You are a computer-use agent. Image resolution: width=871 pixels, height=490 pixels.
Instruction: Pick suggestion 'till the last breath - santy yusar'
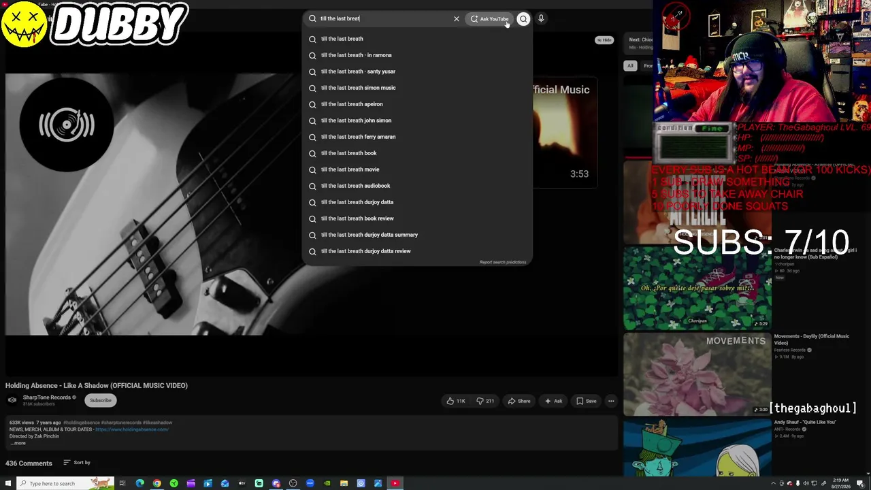(x=417, y=71)
